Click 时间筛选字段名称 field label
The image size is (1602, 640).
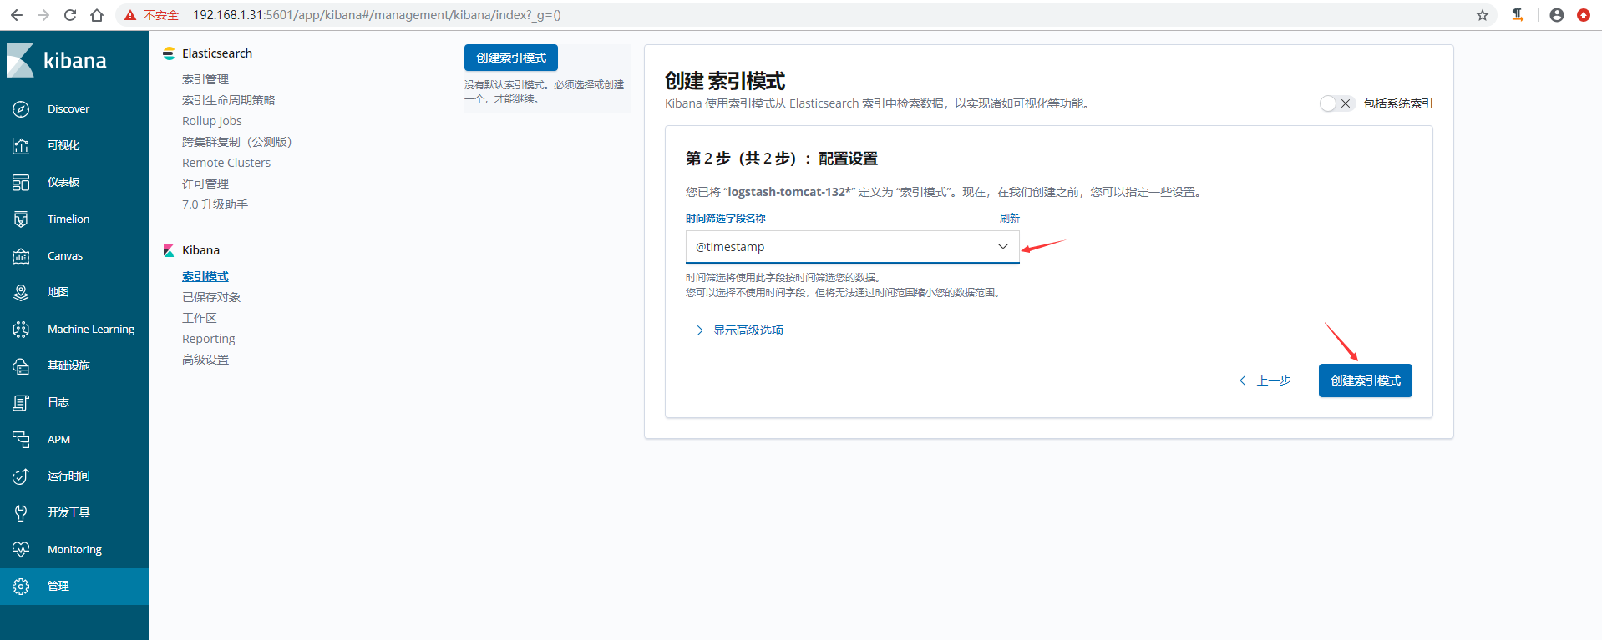pos(726,218)
